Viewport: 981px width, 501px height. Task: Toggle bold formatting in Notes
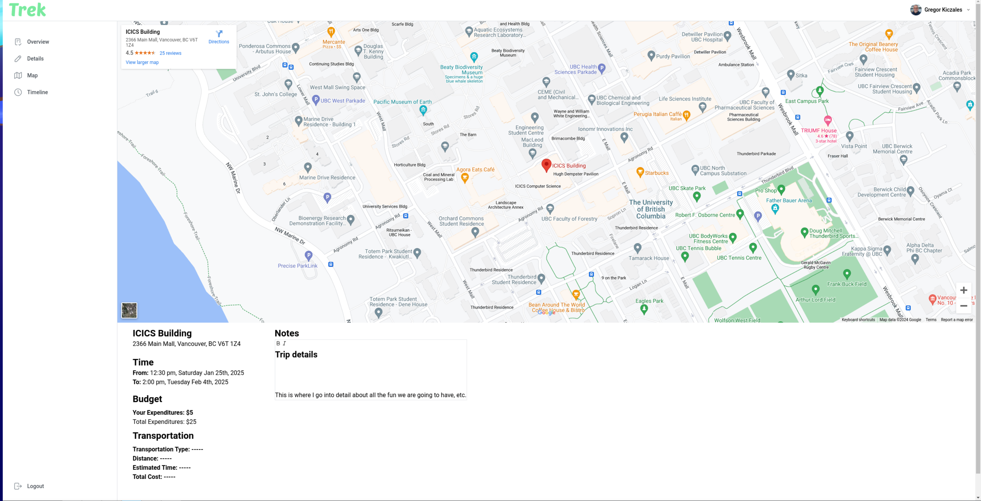click(278, 343)
